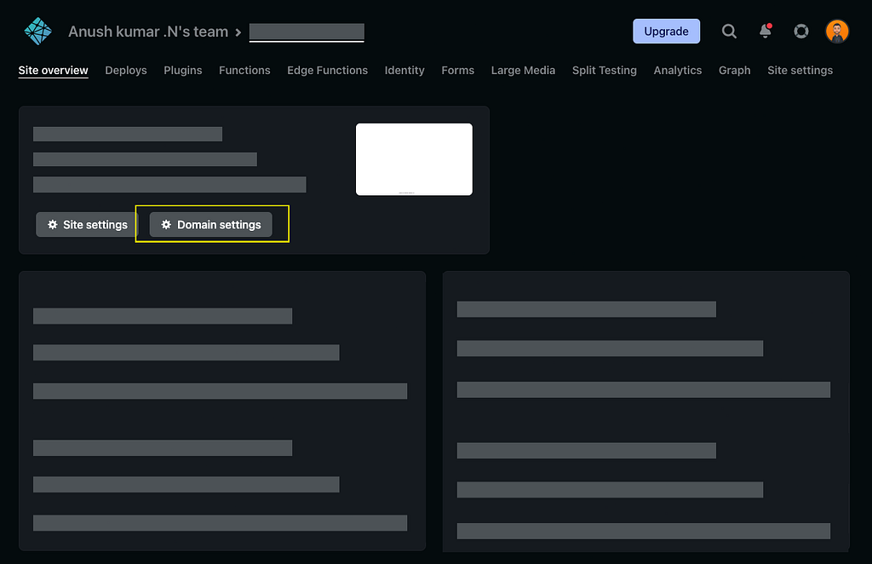Open the Graph tab

735,70
